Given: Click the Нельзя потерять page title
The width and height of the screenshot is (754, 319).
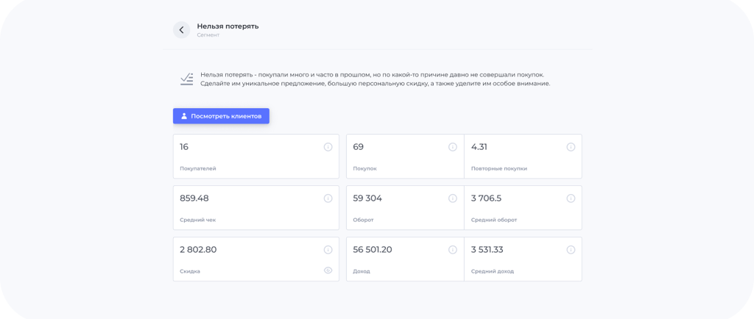Looking at the screenshot, I should (x=228, y=26).
